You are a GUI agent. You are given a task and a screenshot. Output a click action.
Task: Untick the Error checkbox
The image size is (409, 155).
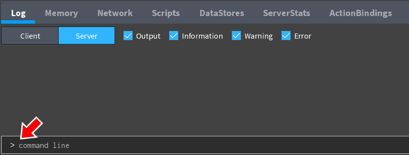286,36
